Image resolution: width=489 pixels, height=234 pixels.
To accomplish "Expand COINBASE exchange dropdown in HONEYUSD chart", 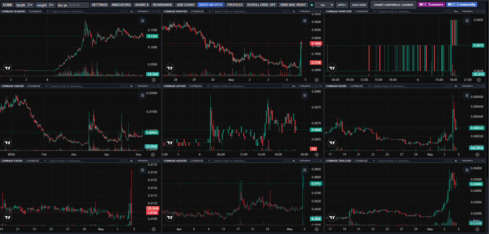I will [366, 11].
